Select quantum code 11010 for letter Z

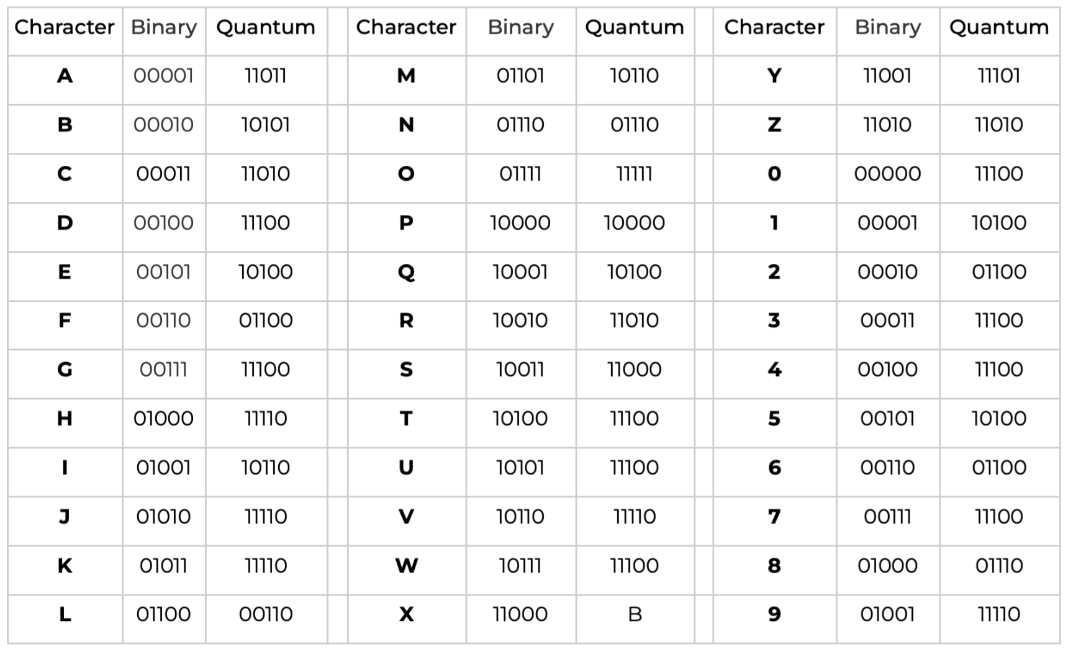[x=998, y=125]
